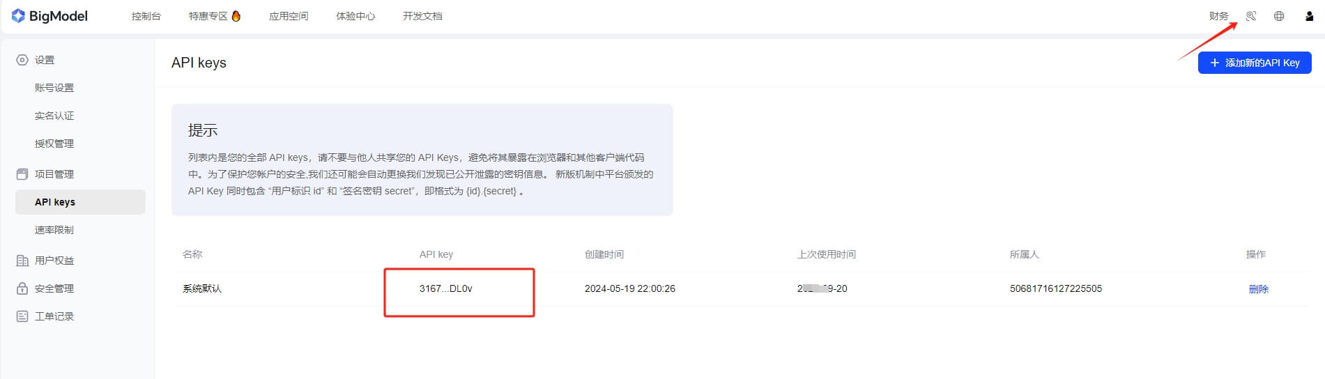Go to 应用空间 in top navigation
The height and width of the screenshot is (379, 1325).
tap(289, 16)
